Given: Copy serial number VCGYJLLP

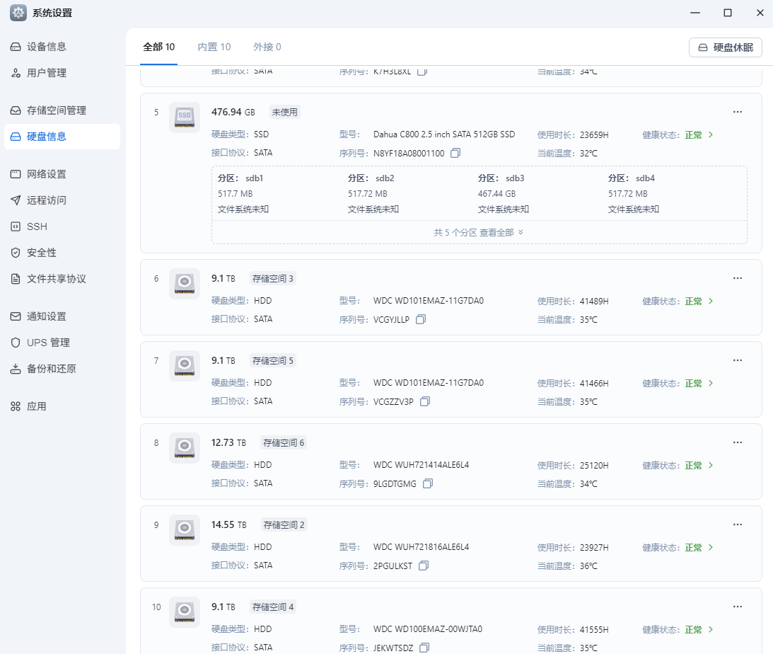Looking at the screenshot, I should click(x=421, y=319).
